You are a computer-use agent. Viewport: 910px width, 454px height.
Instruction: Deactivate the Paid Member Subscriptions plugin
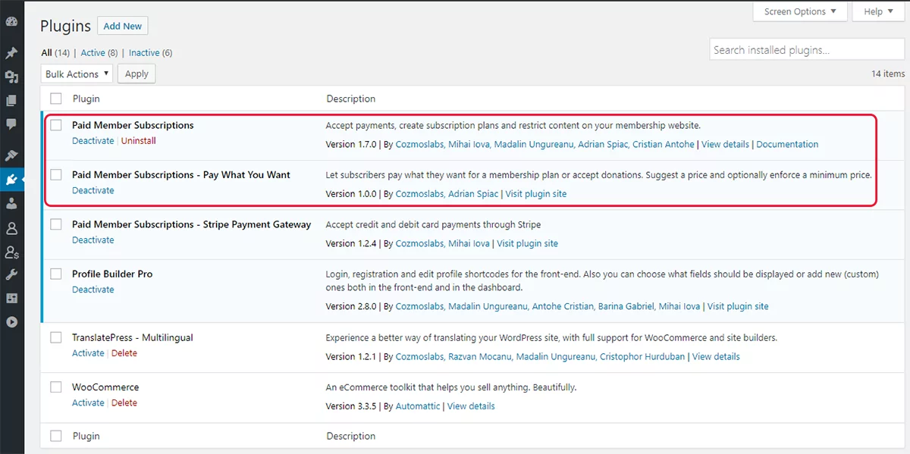[x=93, y=141]
